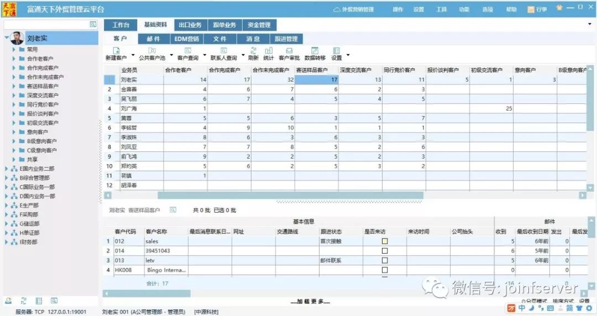This screenshot has width=597, height=316.
Task: Click the 数据转移 transfer icon
Action: (315, 51)
